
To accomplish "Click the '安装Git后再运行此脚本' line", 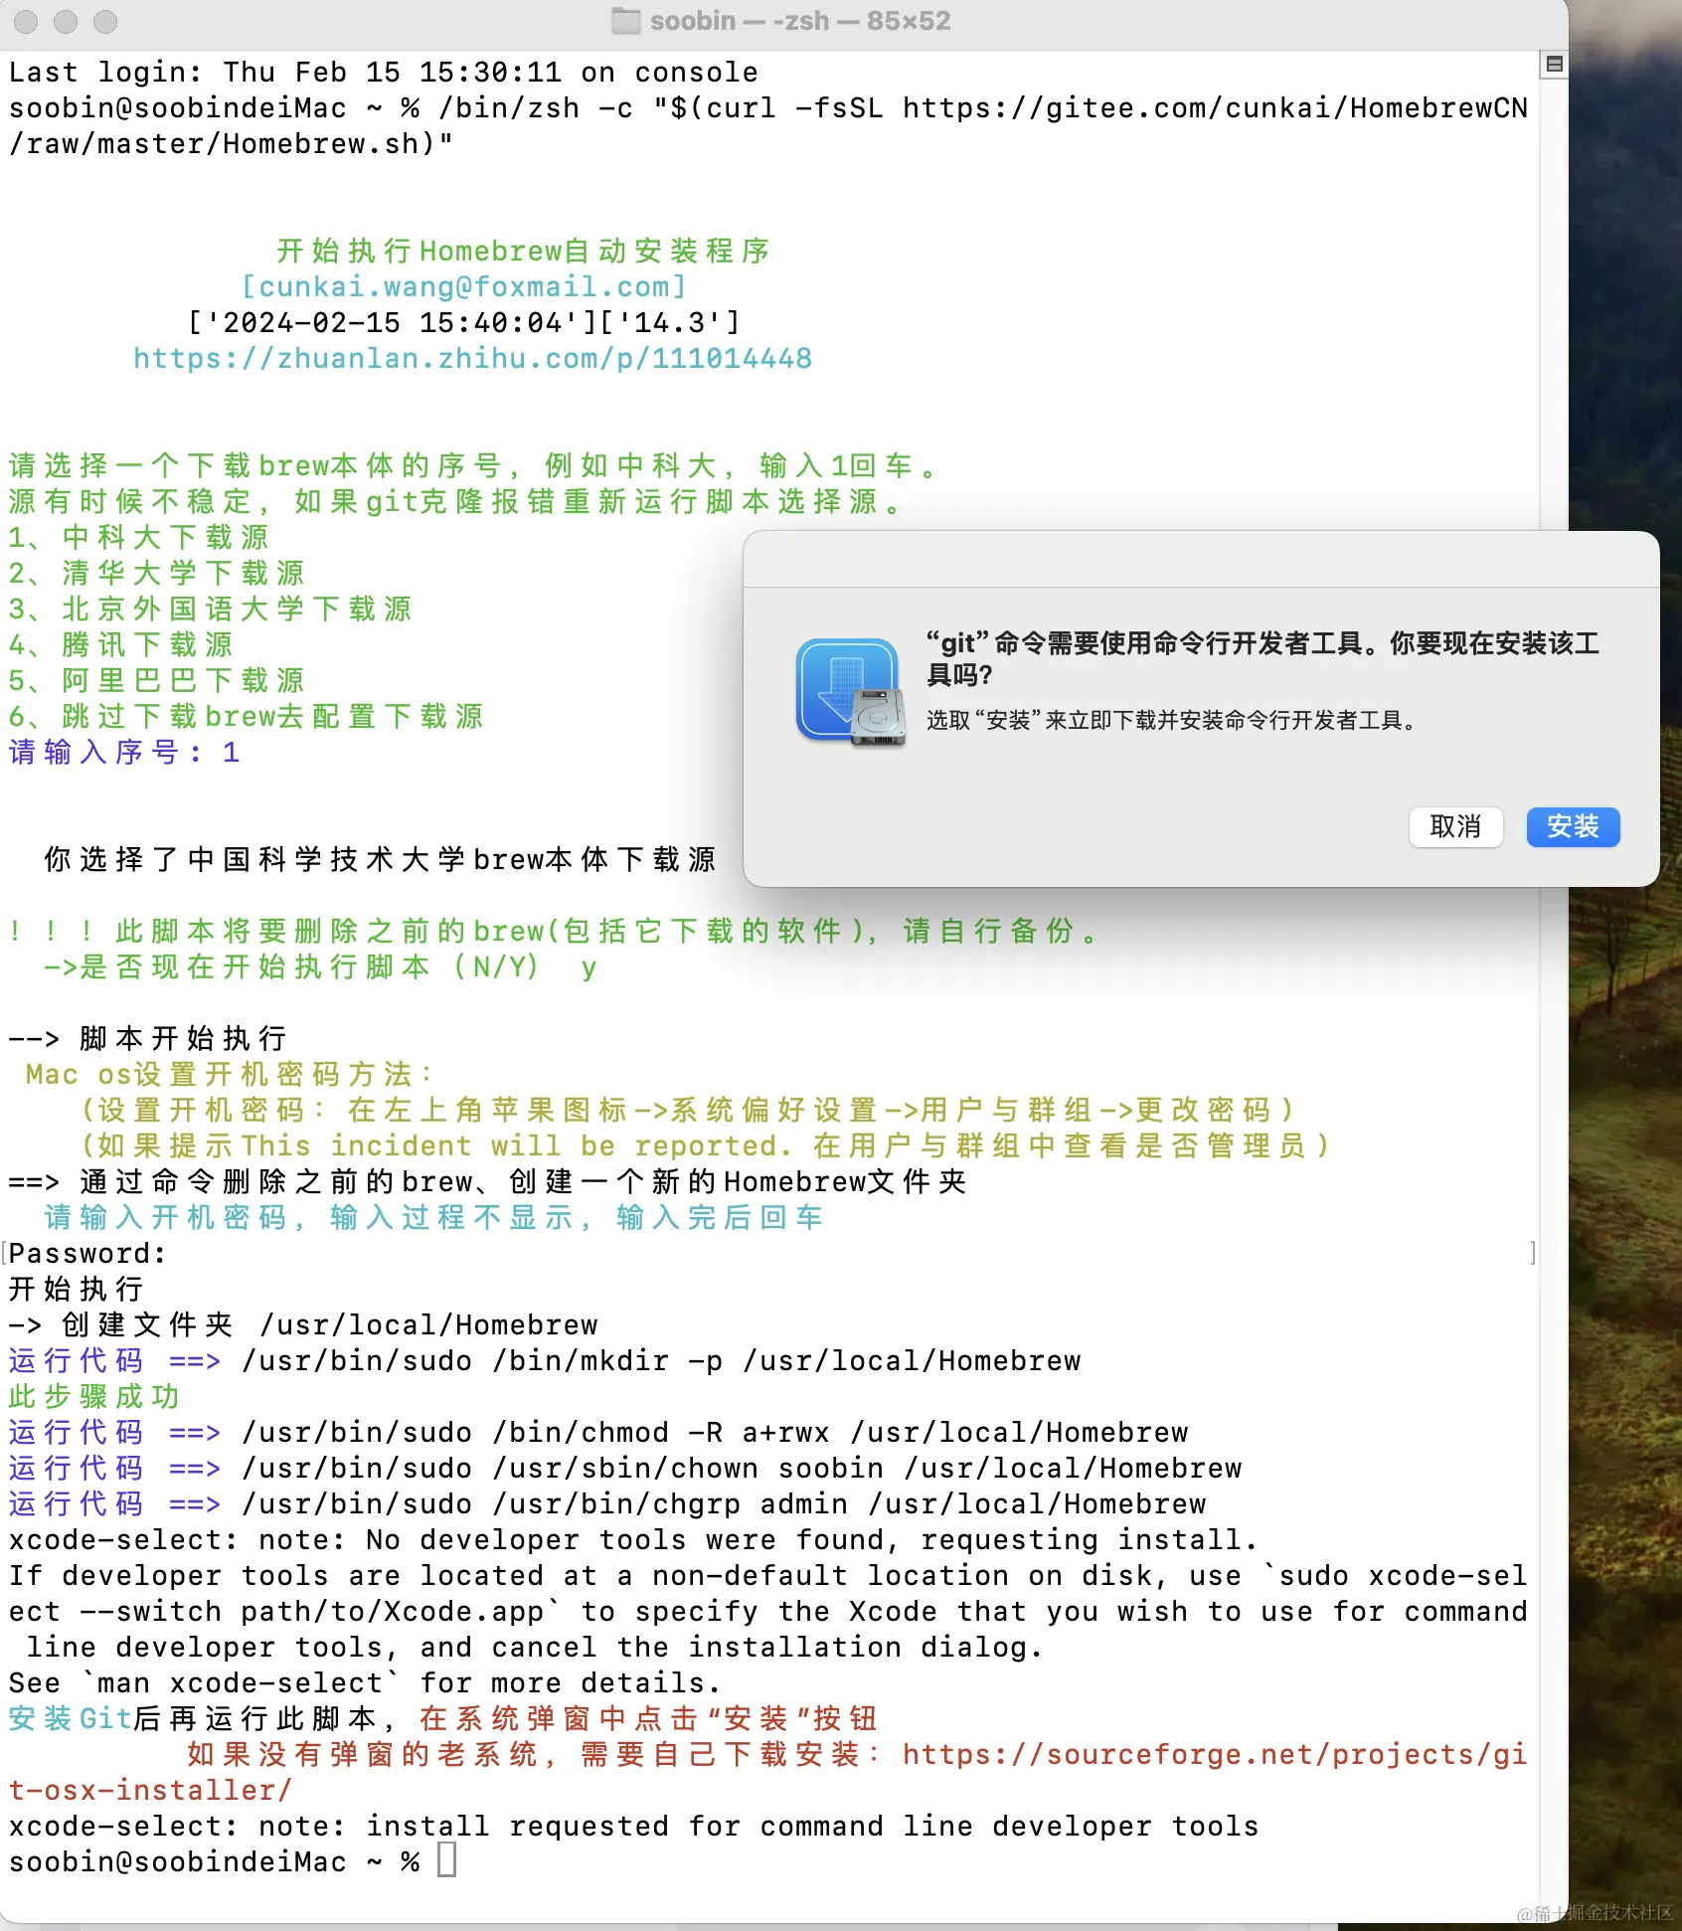I will (x=443, y=1718).
